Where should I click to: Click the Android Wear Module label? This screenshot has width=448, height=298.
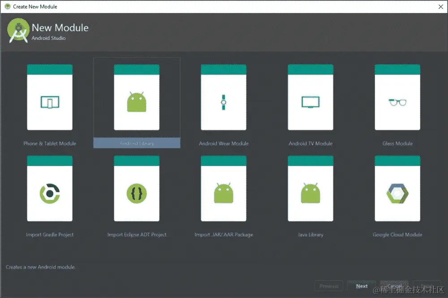(224, 143)
